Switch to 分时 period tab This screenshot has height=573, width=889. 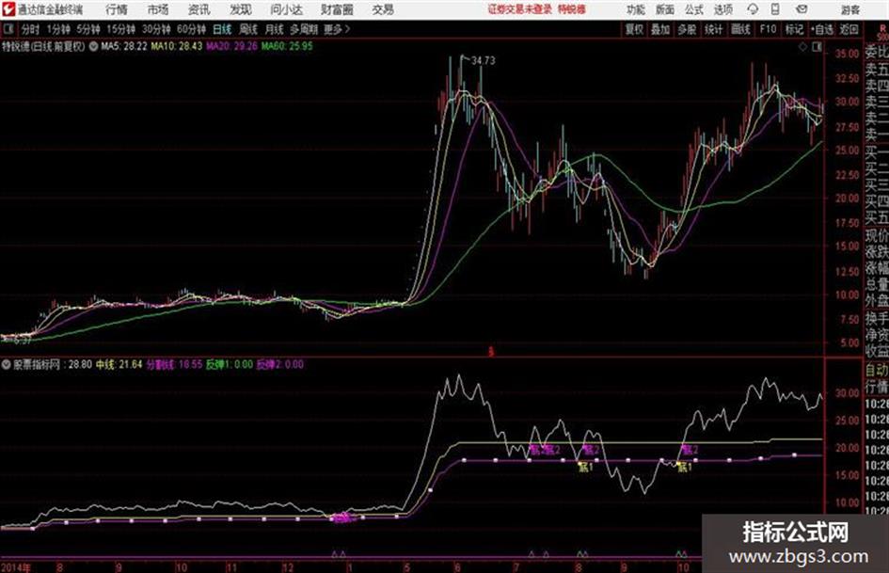pos(30,29)
